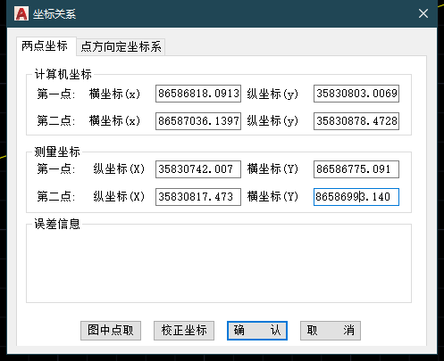This screenshot has height=361, width=444.
Task: Click survey first point 横坐标(Y) field
Action: [x=356, y=169]
